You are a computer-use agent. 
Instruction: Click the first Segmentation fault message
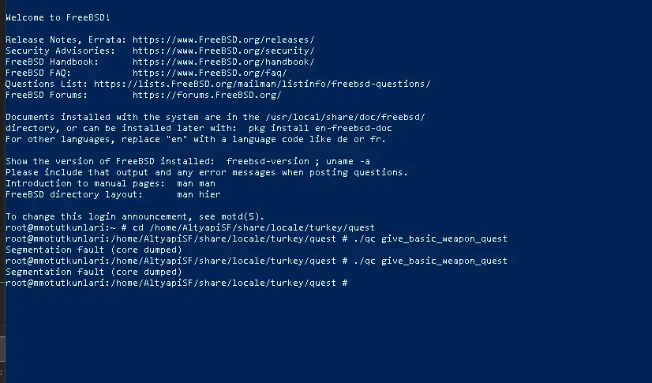click(94, 250)
